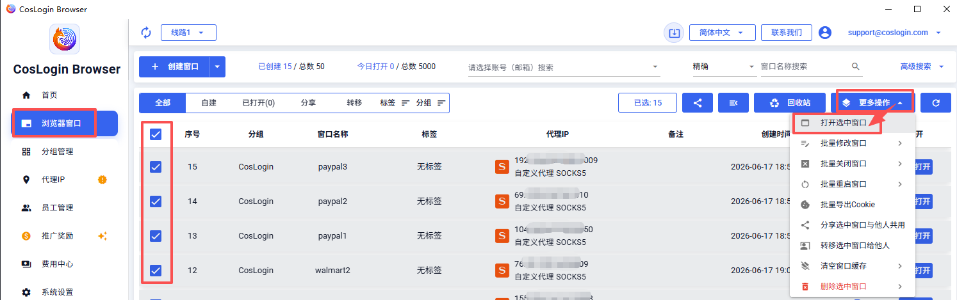Switch to the 已打开(0) tab
Viewport: 957px width, 300px height.
tap(258, 102)
